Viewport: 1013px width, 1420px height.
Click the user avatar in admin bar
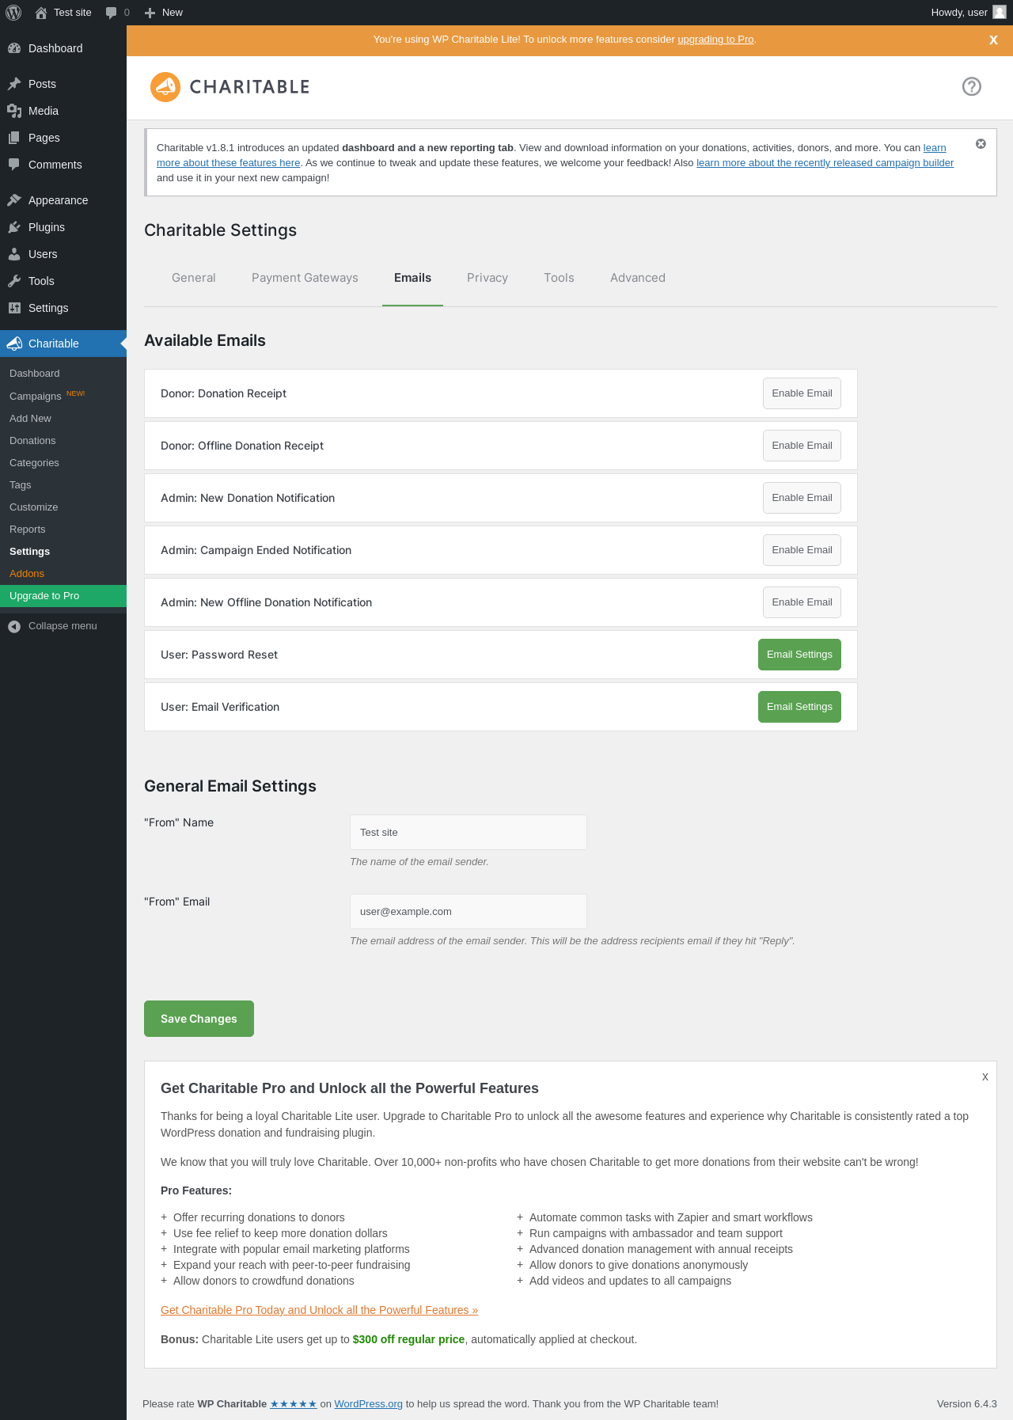pyautogui.click(x=1000, y=12)
